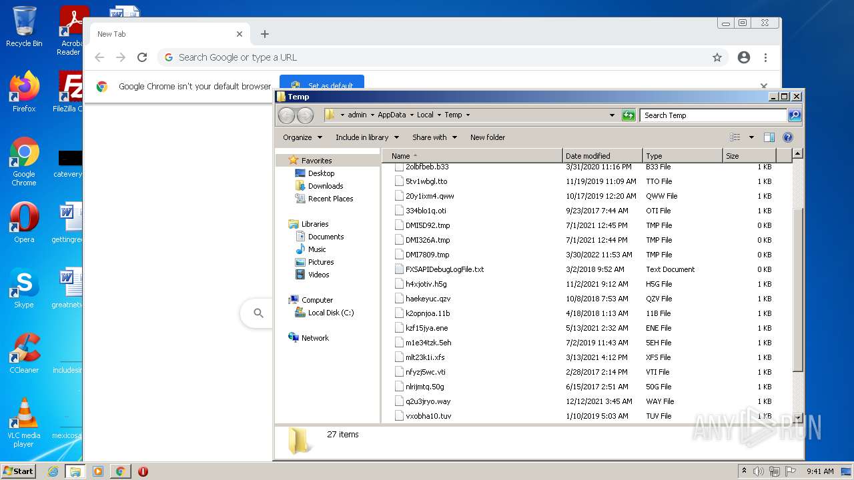This screenshot has width=854, height=480.
Task: Click New folder button
Action: pos(488,137)
